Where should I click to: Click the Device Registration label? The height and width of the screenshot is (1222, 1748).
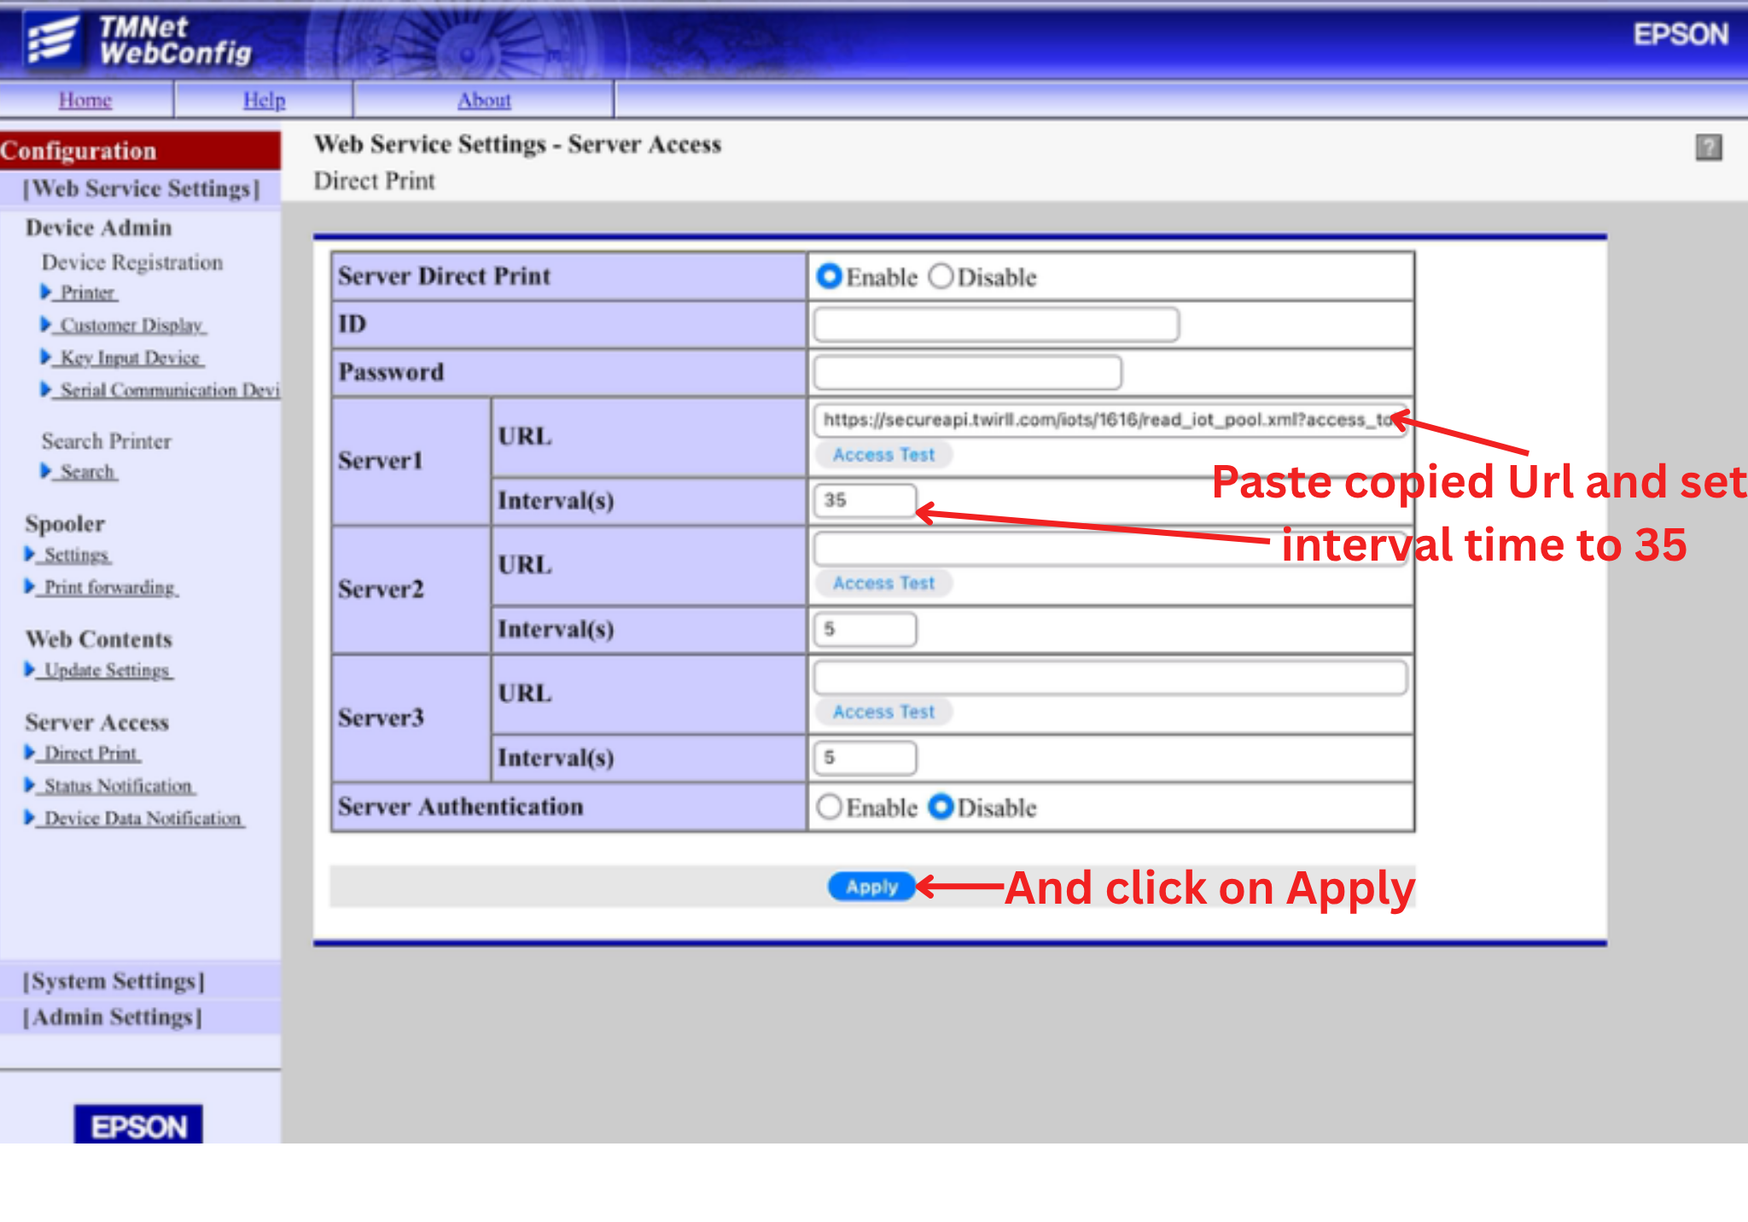tap(132, 263)
